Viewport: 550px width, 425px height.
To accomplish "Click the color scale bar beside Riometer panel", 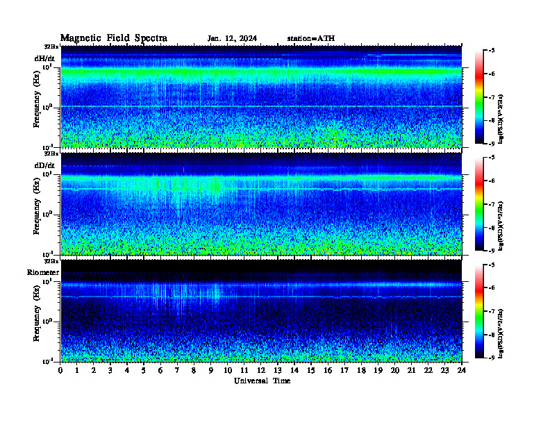I will click(478, 311).
